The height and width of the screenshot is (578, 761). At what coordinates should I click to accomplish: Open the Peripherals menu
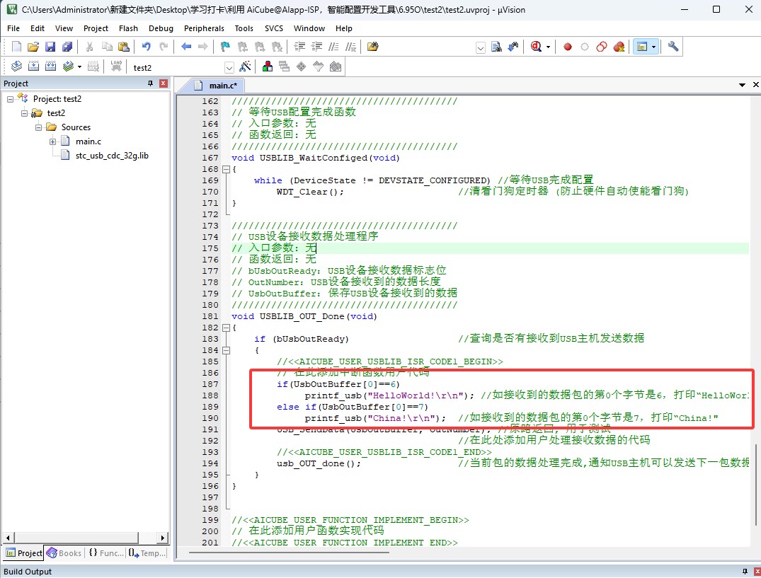(204, 28)
